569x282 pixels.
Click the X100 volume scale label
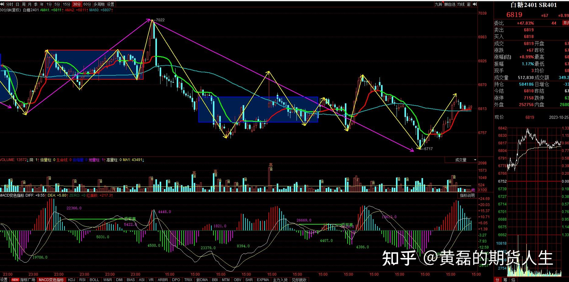[x=483, y=190]
